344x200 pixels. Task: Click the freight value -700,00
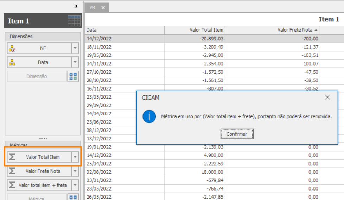pyautogui.click(x=310, y=39)
